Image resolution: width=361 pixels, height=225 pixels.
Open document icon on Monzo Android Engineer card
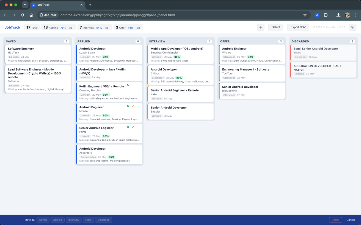pyautogui.click(x=127, y=106)
